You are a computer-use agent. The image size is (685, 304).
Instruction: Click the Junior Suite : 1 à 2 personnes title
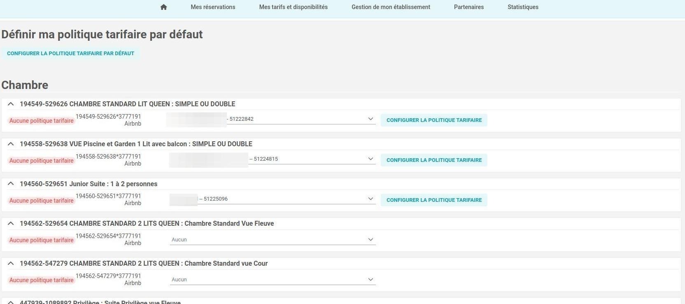pos(89,184)
